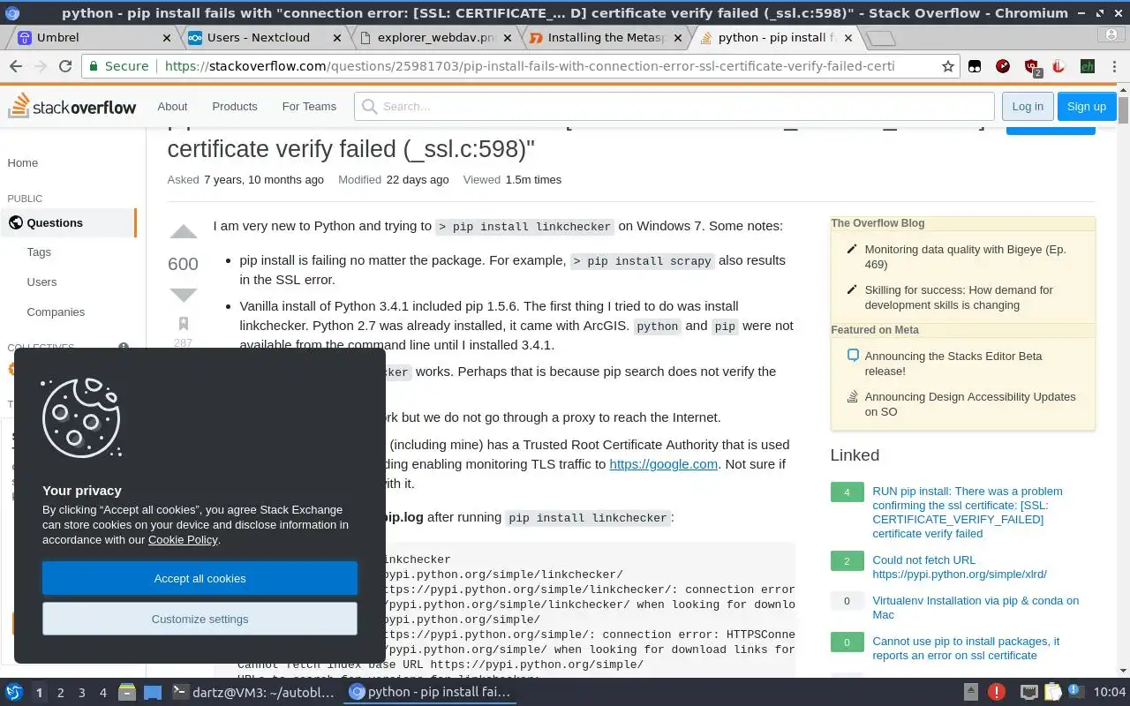Reload the page with the refresh icon

65,66
